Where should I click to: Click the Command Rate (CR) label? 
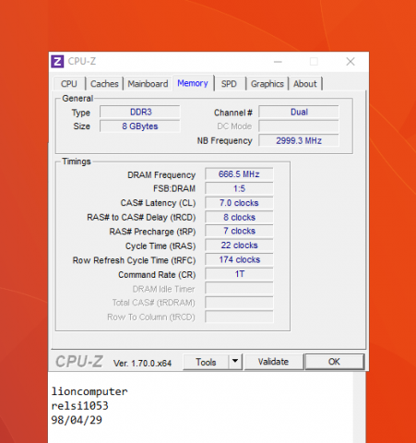click(157, 275)
